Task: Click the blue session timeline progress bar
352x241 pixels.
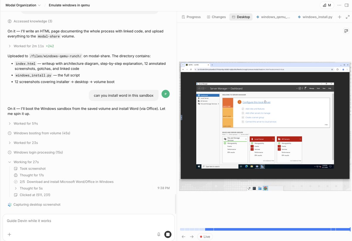Action: tap(277, 229)
